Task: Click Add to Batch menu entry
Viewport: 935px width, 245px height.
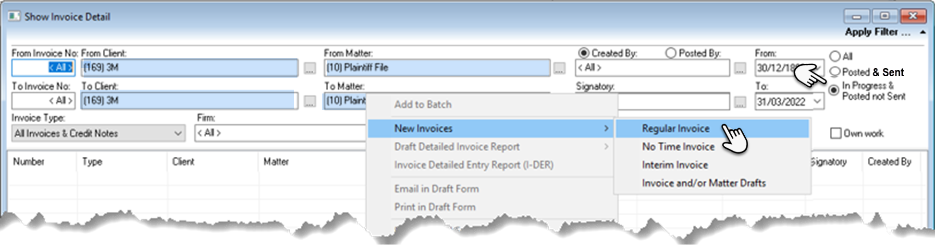Action: coord(492,105)
